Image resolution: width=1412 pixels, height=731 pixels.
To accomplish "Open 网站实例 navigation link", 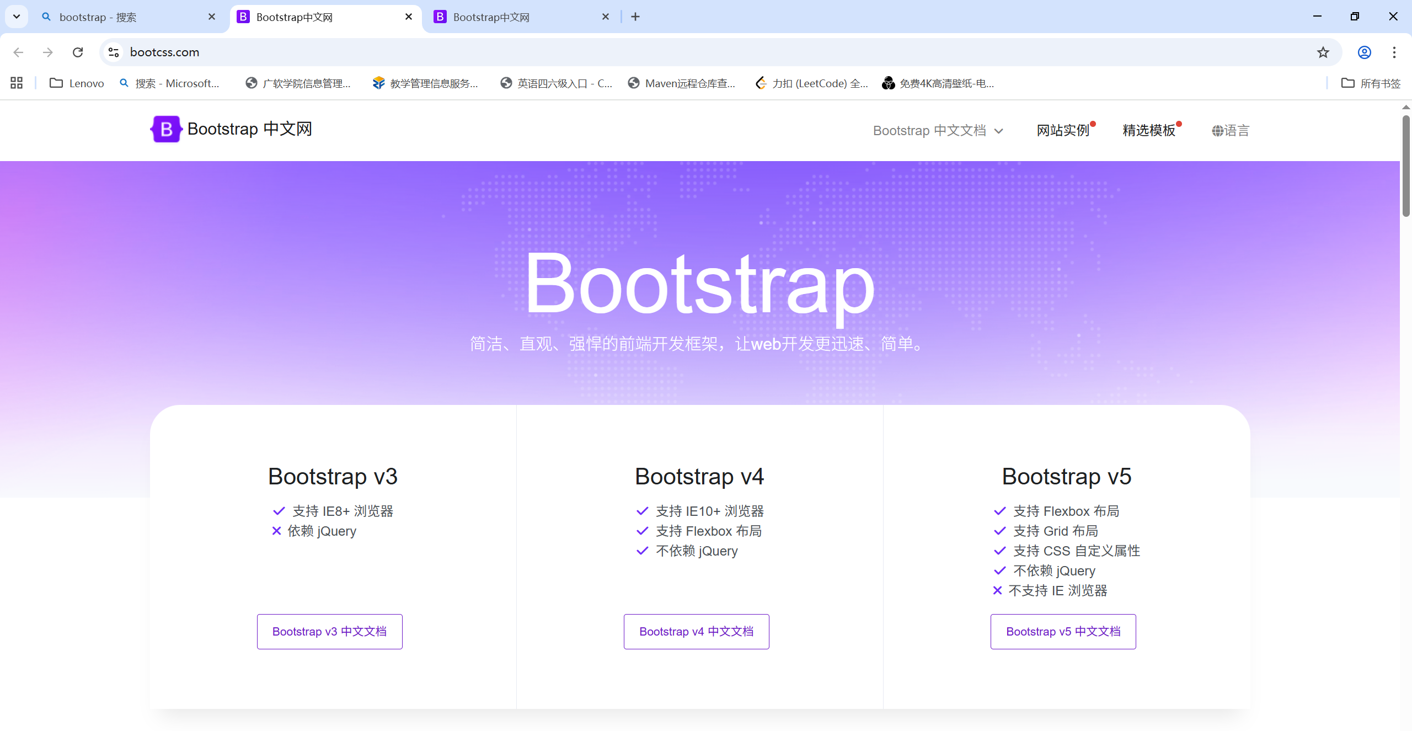I will (x=1063, y=131).
